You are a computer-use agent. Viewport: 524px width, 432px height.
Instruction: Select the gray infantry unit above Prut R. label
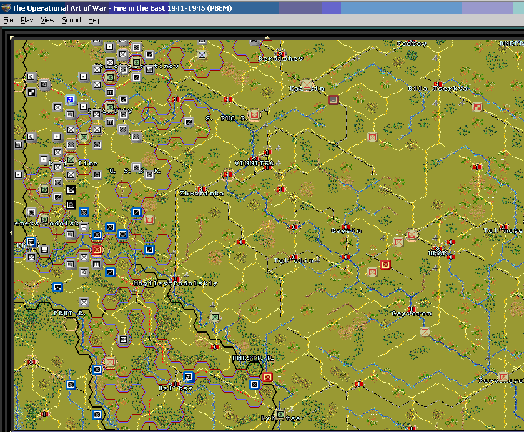click(x=84, y=302)
